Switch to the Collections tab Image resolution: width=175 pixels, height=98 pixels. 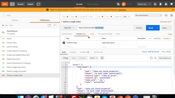(x=45, y=20)
